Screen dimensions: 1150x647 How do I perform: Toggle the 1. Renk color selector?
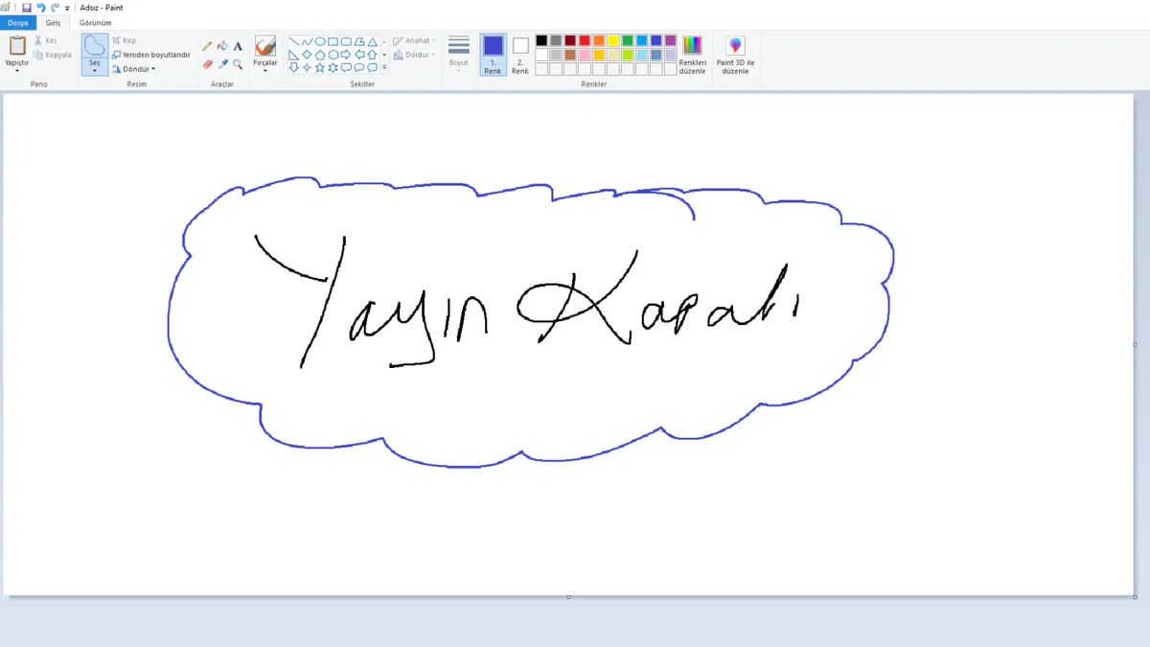(x=493, y=55)
